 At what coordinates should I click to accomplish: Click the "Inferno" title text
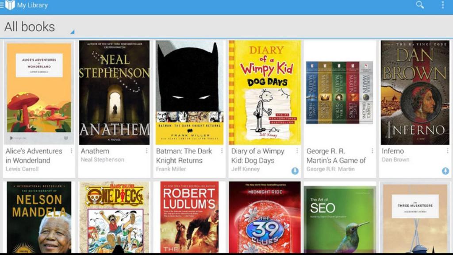[x=393, y=151]
